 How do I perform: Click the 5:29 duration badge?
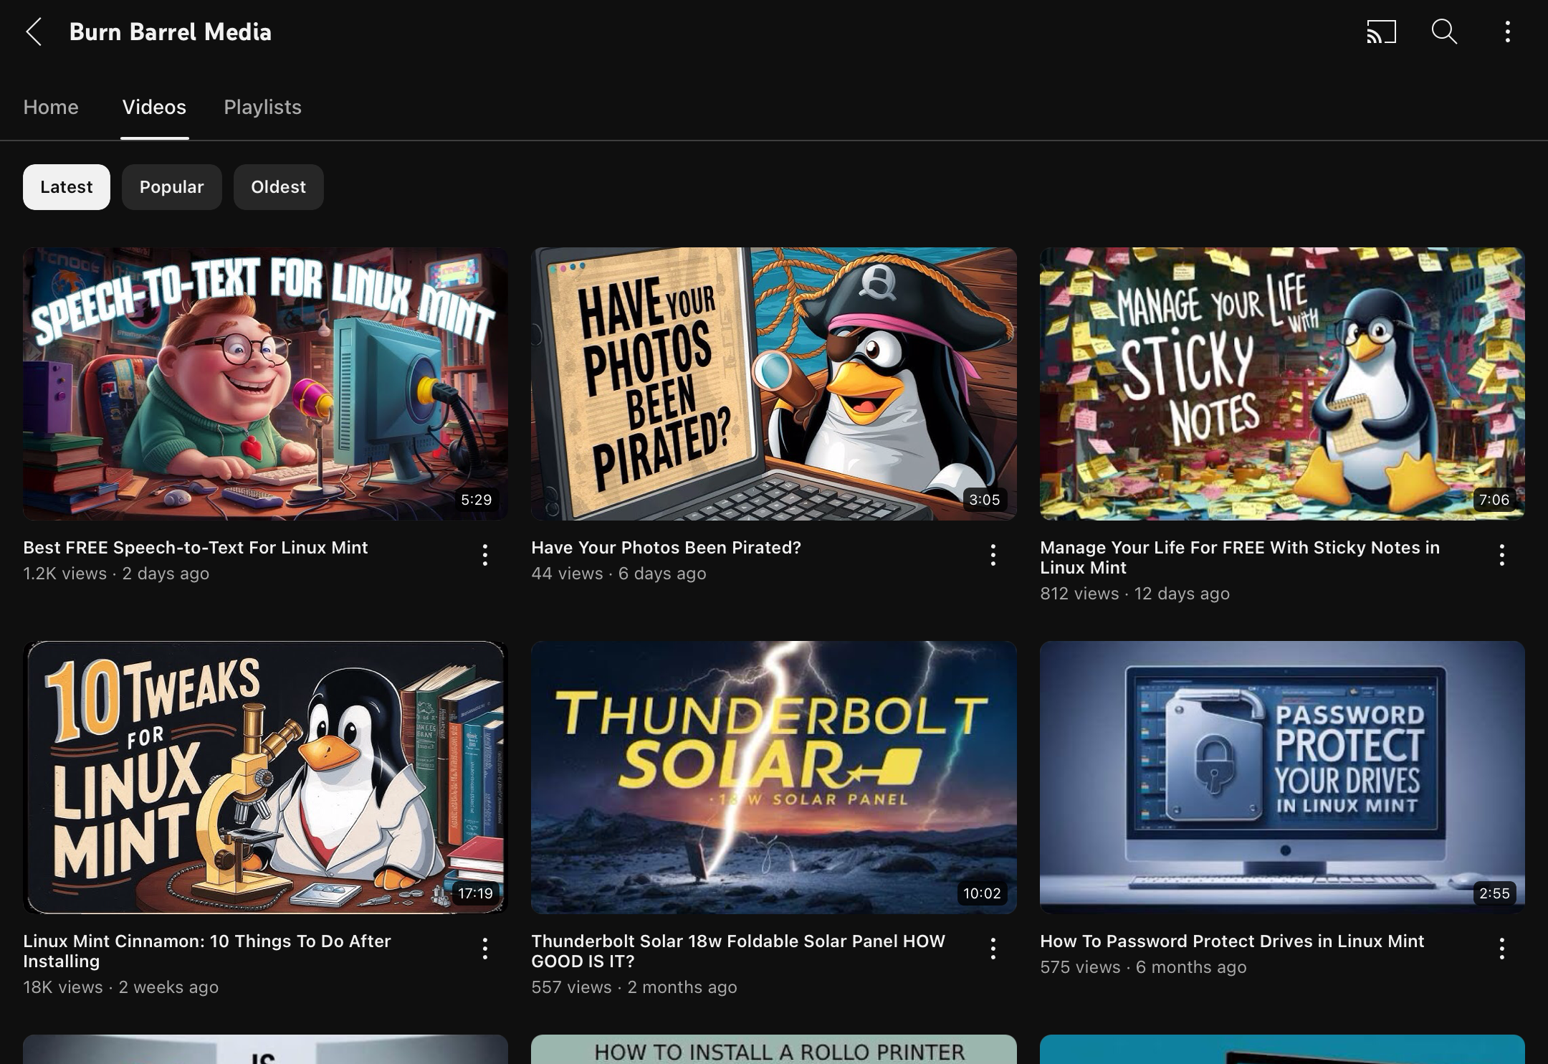coord(477,500)
